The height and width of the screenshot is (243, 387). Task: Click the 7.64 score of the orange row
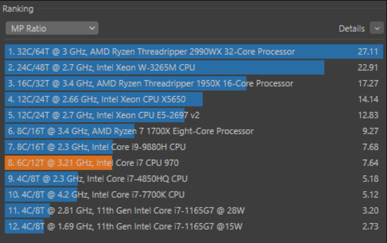370,163
